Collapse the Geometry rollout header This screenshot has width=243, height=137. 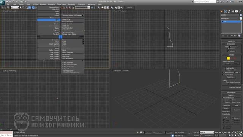click(231, 95)
